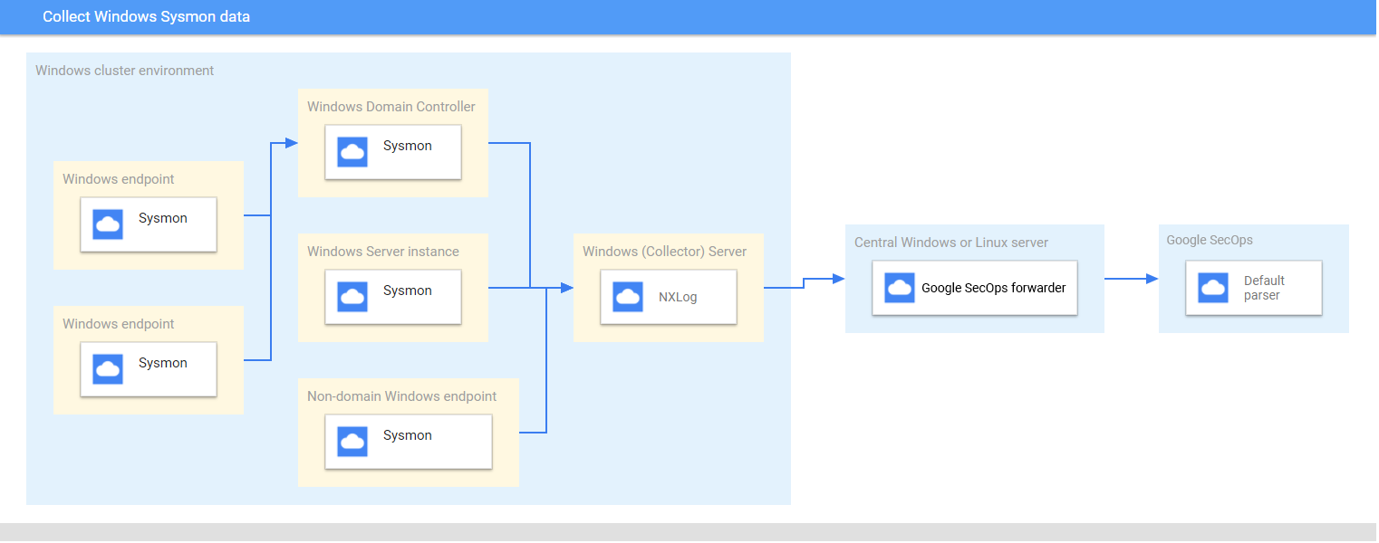Click the Sysmon icon in the lower Windows endpoint
1379x543 pixels.
(106, 368)
